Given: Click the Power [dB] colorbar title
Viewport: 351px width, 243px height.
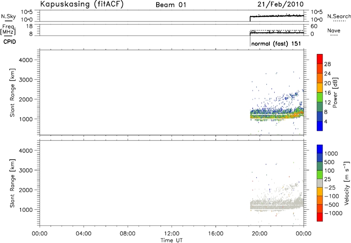Looking at the screenshot, I should 335,93.
